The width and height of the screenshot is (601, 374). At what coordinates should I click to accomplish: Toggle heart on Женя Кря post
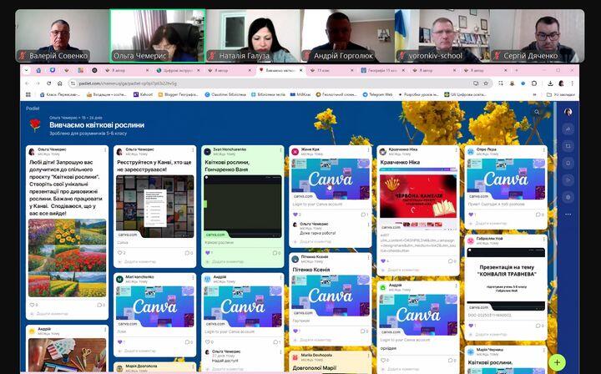(x=295, y=215)
